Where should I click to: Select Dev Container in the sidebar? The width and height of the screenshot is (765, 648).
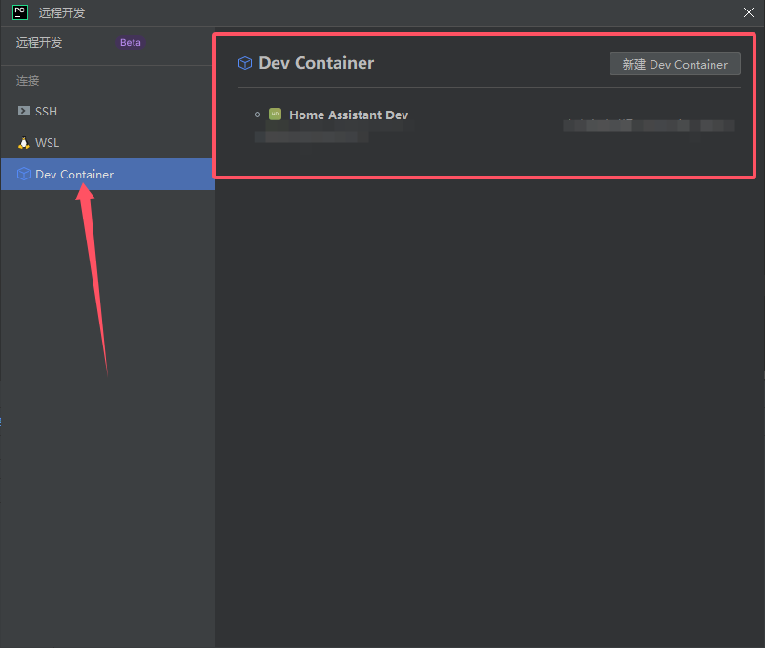click(108, 175)
